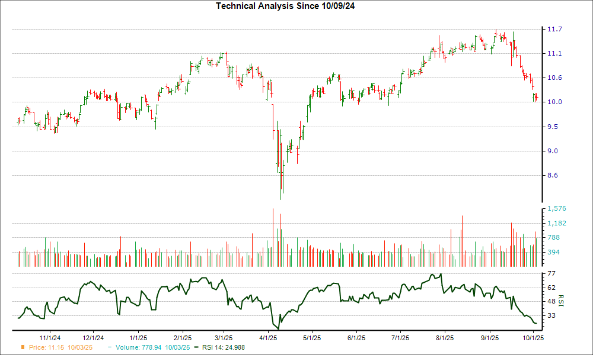Click the 10.0 price axis label
The height and width of the screenshot is (355, 593).
click(556, 102)
